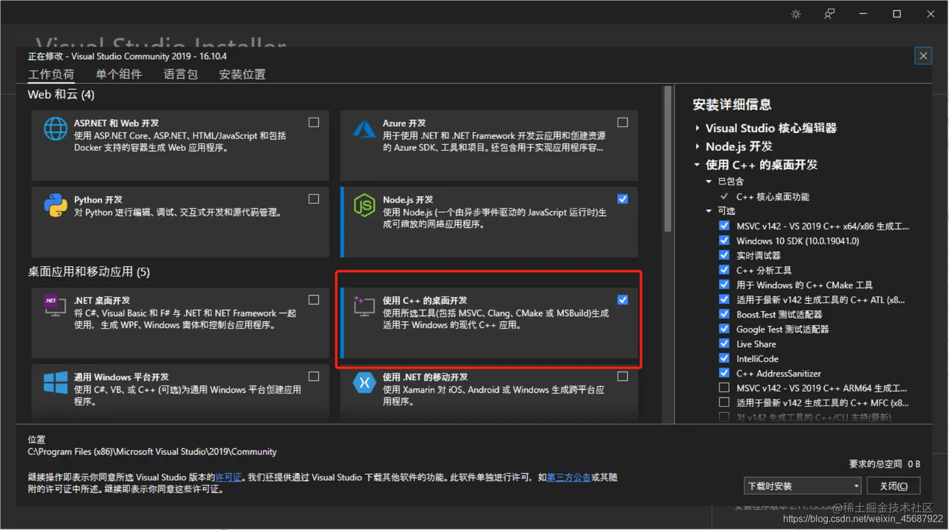Uncheck the Boost.Test 测试适配器 option

point(724,314)
